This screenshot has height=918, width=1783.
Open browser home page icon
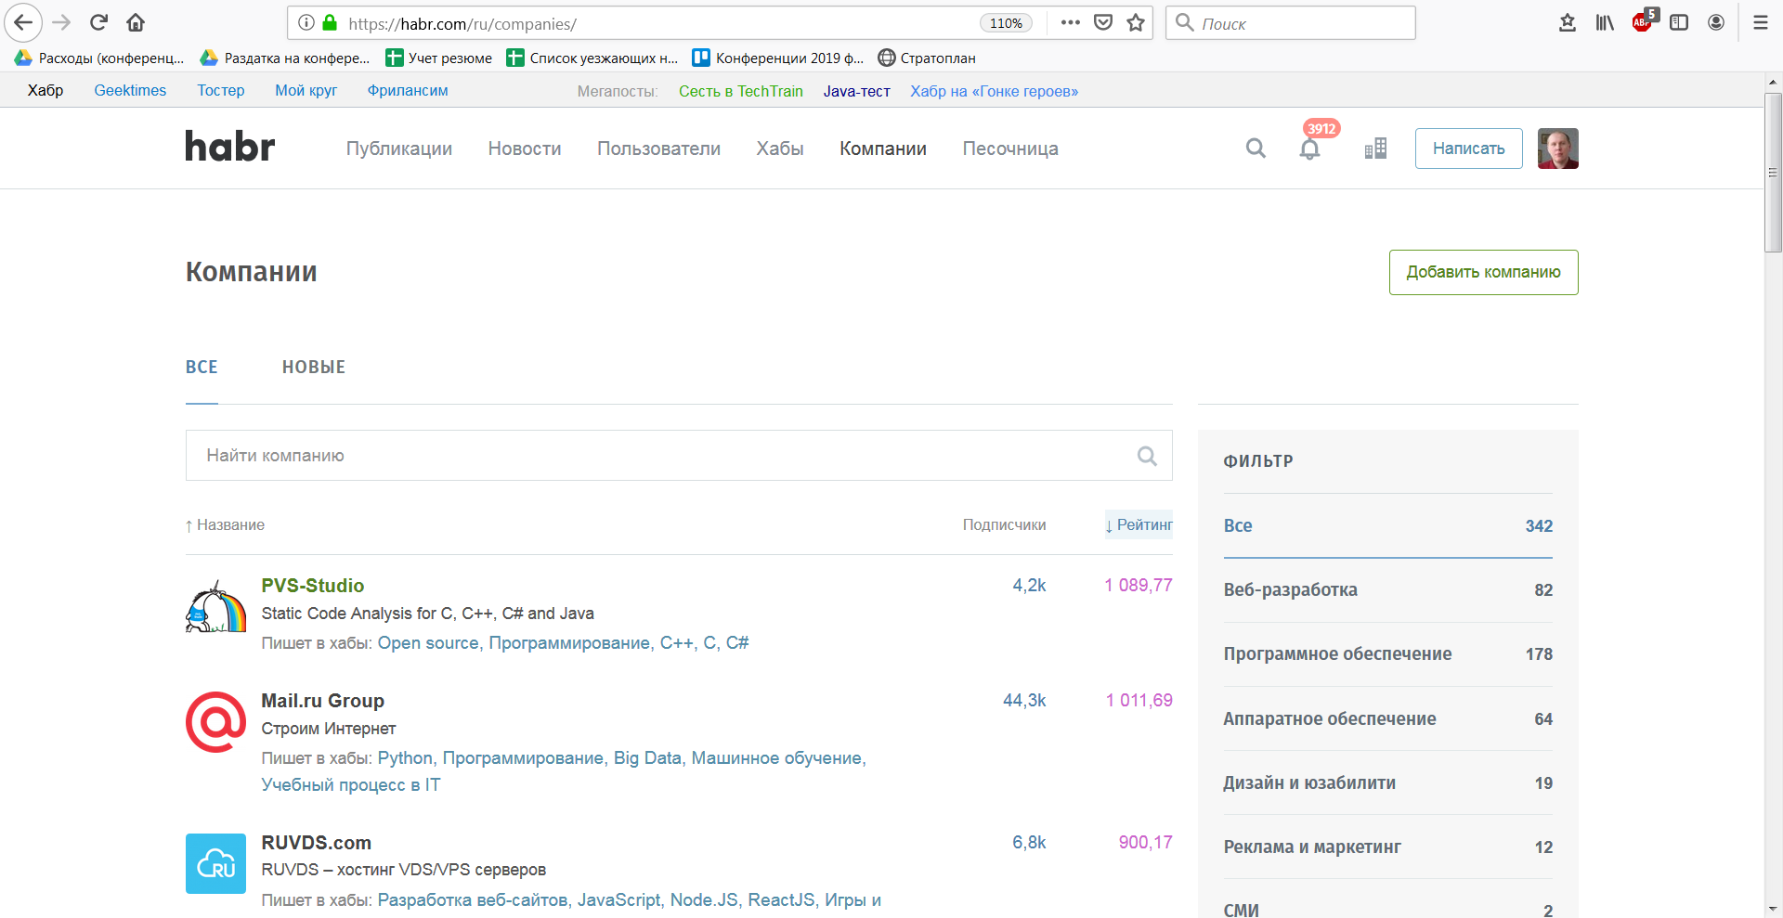click(136, 22)
